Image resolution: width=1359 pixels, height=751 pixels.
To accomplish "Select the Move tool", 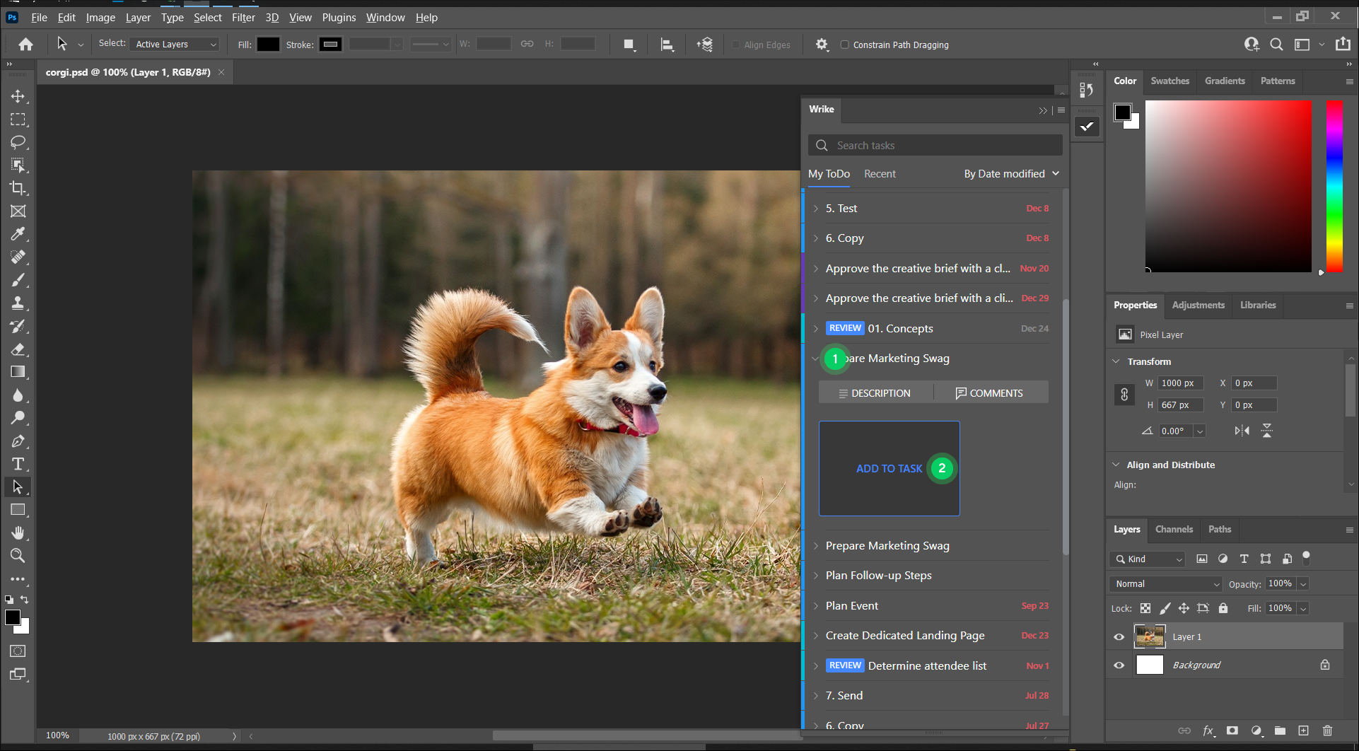I will point(18,96).
